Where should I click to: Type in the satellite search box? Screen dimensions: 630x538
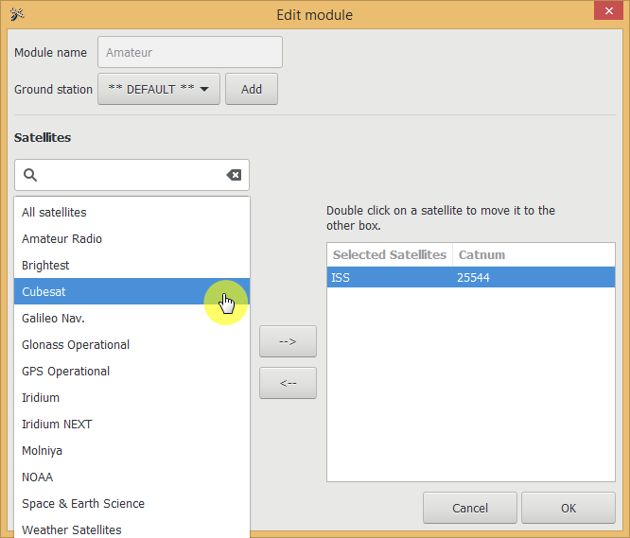(x=131, y=175)
